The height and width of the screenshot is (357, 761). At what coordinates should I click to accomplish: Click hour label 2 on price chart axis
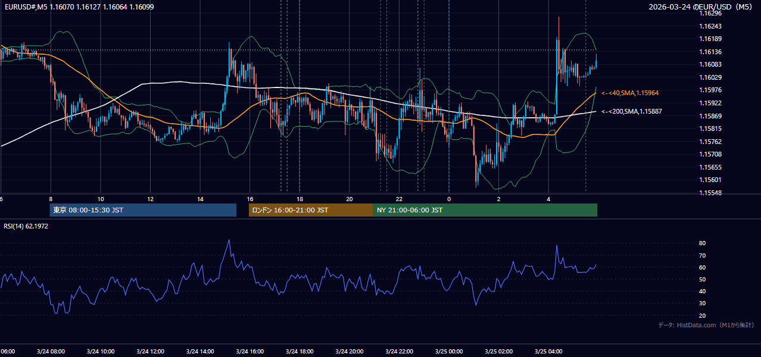coord(499,199)
